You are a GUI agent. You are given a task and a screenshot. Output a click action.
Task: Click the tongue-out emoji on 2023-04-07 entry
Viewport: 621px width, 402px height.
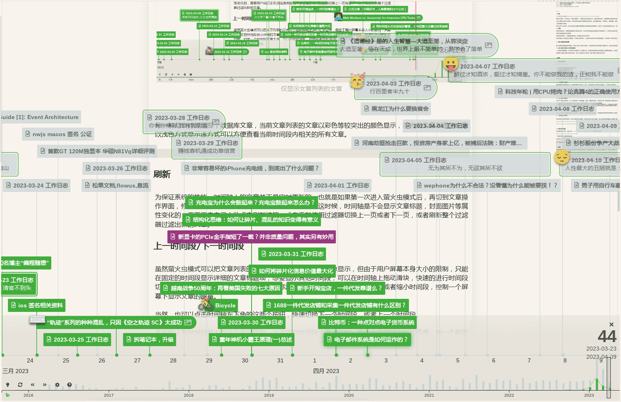(x=451, y=64)
